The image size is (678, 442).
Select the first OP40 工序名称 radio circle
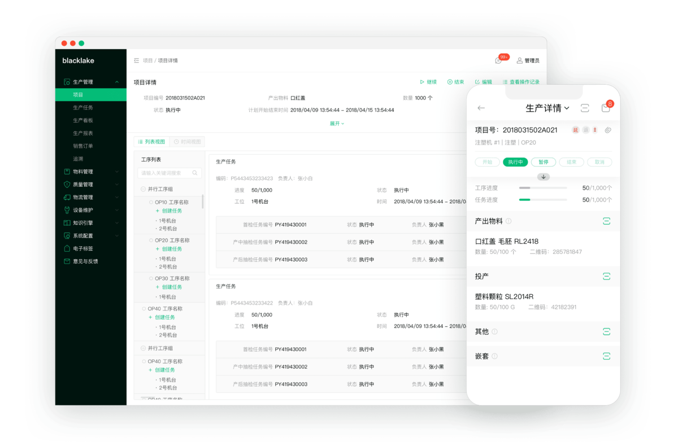point(144,309)
